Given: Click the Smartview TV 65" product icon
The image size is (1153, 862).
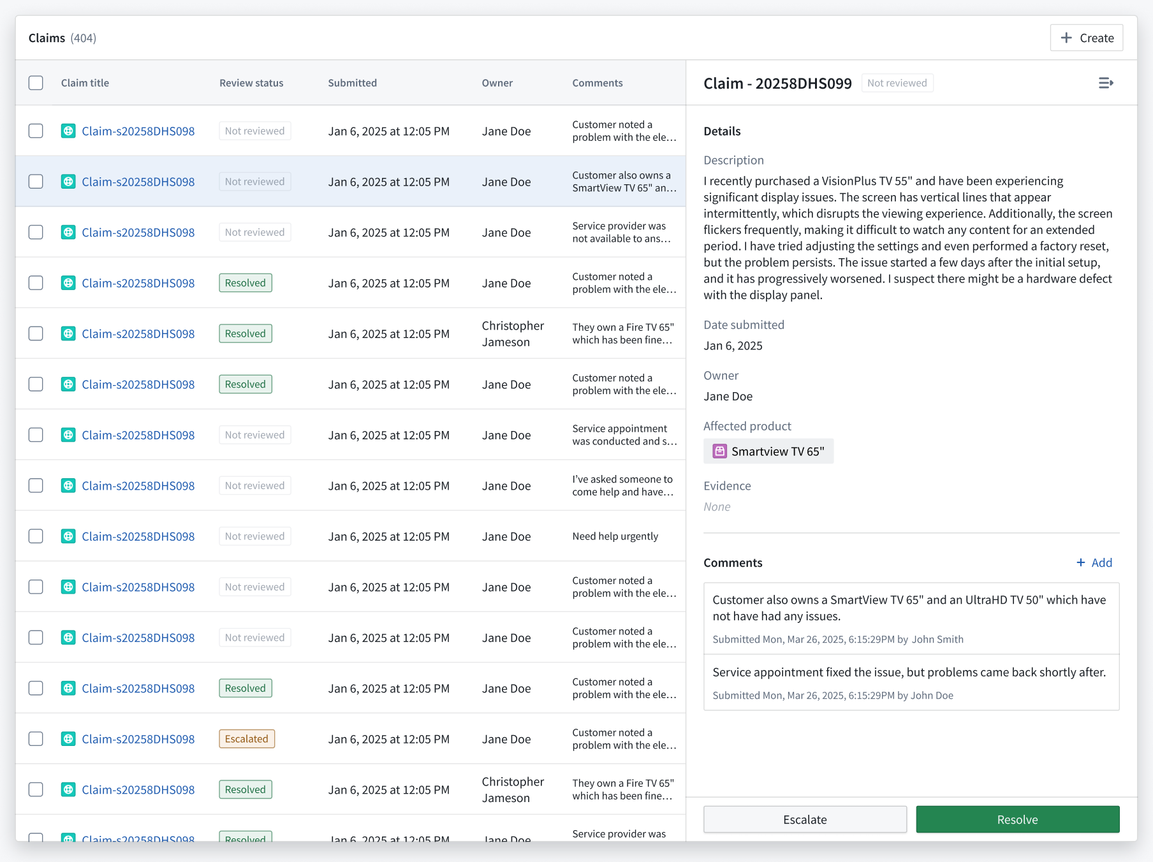Looking at the screenshot, I should pyautogui.click(x=719, y=451).
